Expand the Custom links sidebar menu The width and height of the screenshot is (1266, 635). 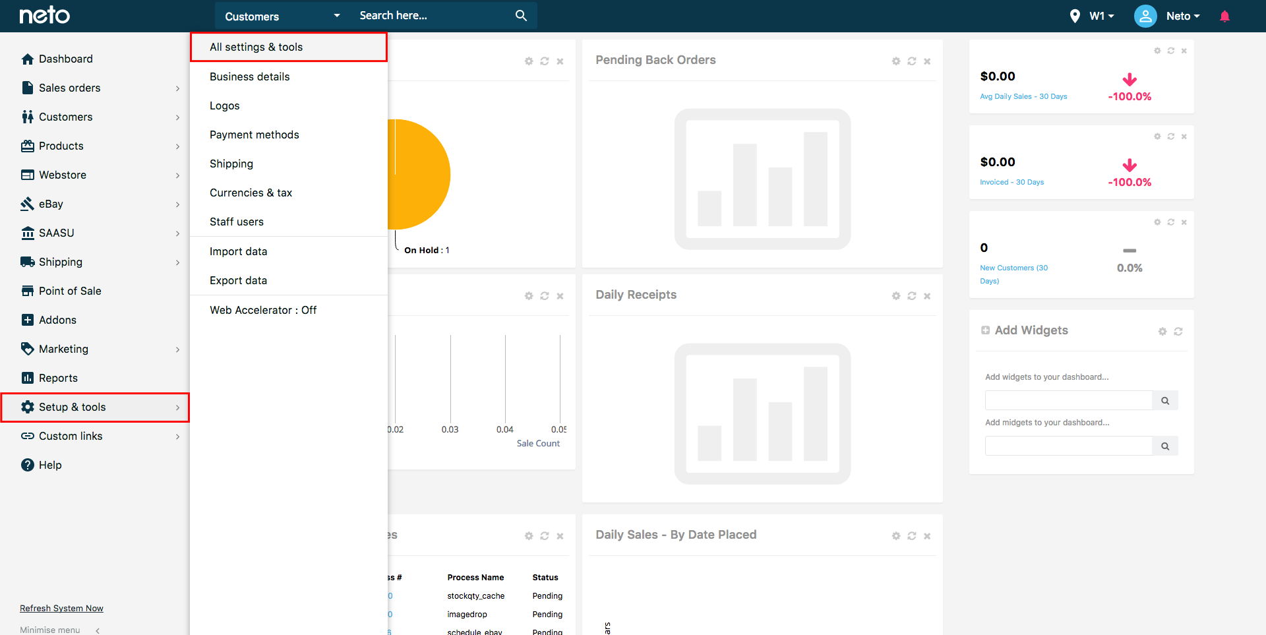(177, 437)
